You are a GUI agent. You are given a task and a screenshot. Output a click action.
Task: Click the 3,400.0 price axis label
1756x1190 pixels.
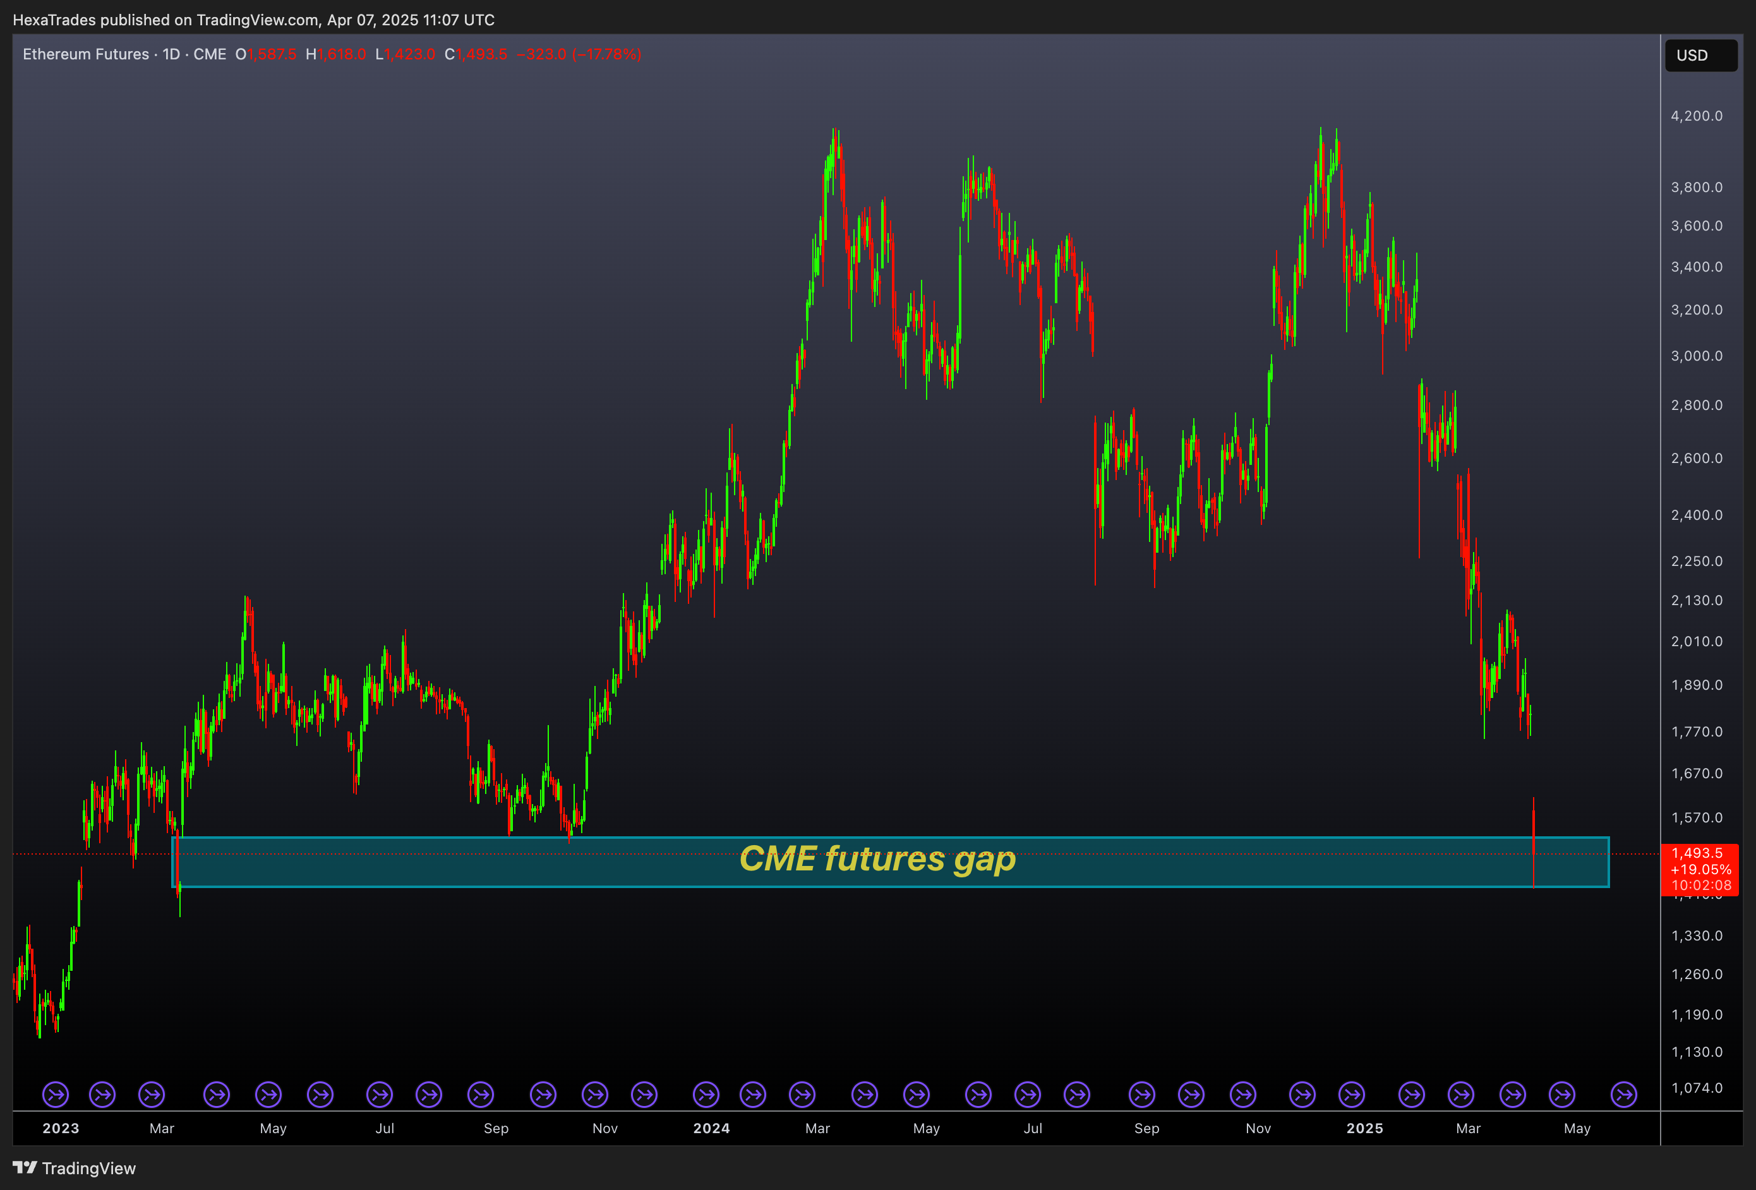pos(1696,267)
